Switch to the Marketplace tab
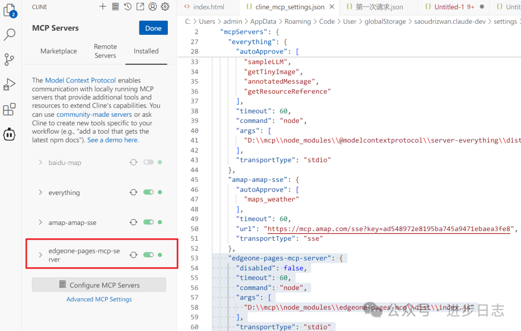This screenshot has height=331, width=521. tap(58, 51)
